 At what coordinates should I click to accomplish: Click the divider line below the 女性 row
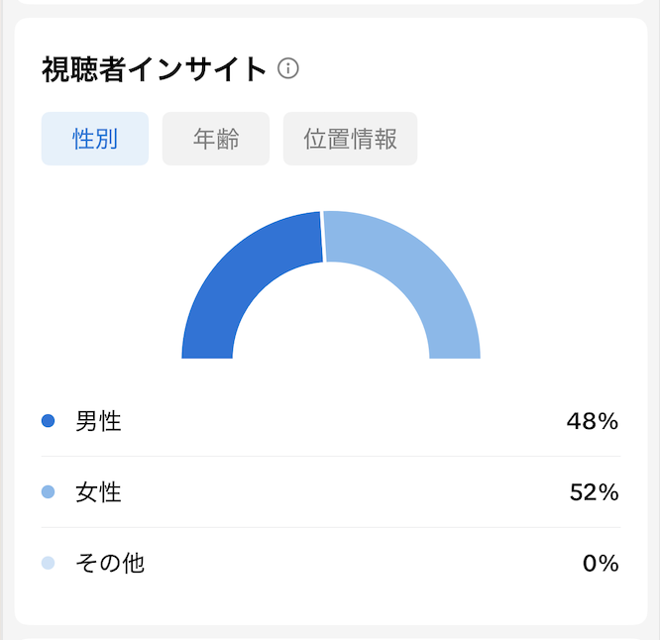pos(331,527)
